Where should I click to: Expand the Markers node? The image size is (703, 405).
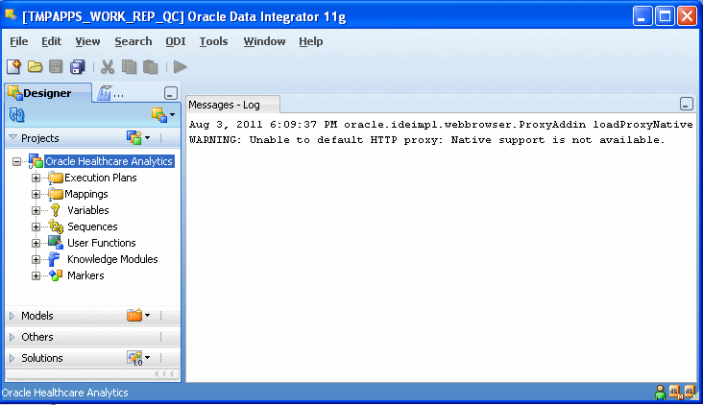click(x=36, y=275)
